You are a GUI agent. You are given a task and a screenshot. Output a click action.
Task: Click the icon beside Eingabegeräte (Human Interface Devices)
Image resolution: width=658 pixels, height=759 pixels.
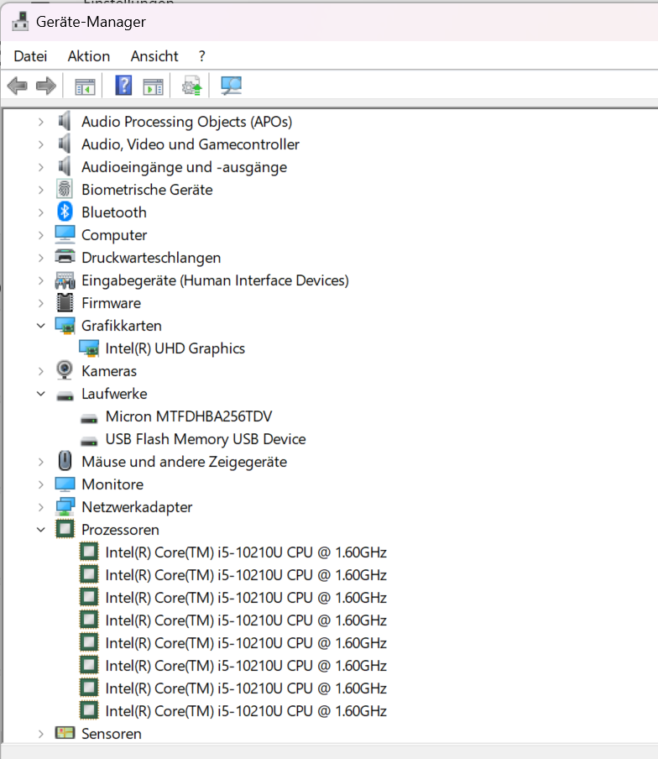65,280
